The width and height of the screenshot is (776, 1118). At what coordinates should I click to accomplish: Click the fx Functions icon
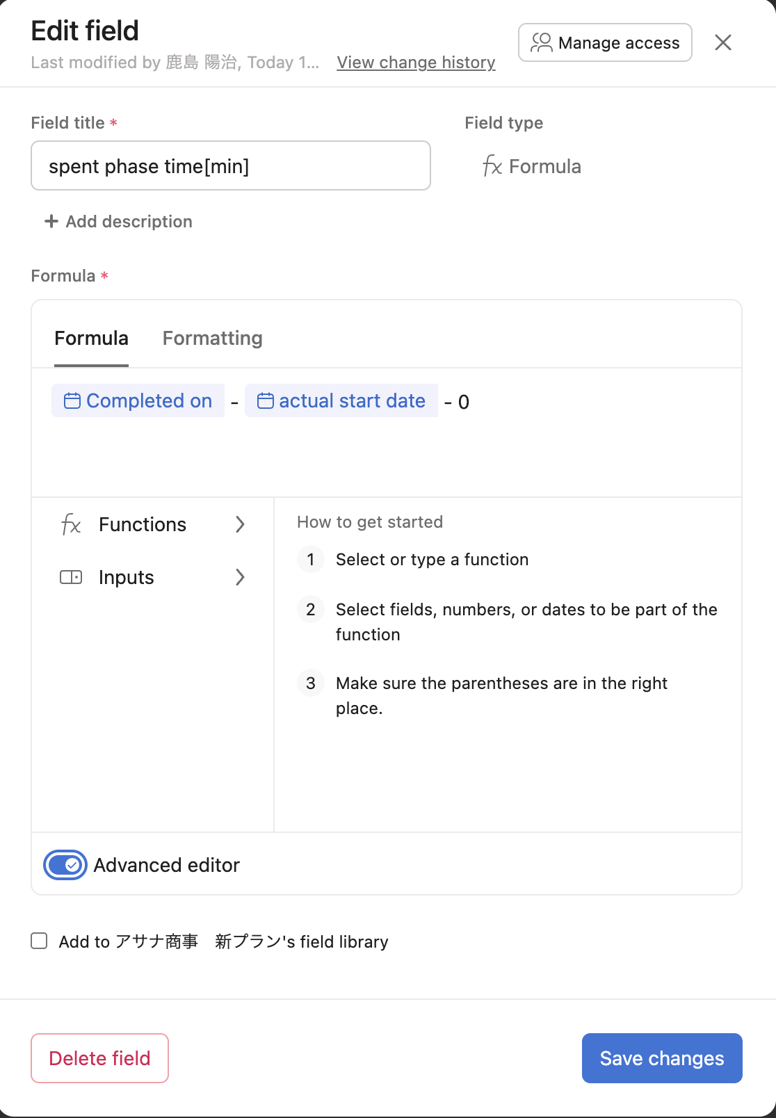(x=71, y=524)
